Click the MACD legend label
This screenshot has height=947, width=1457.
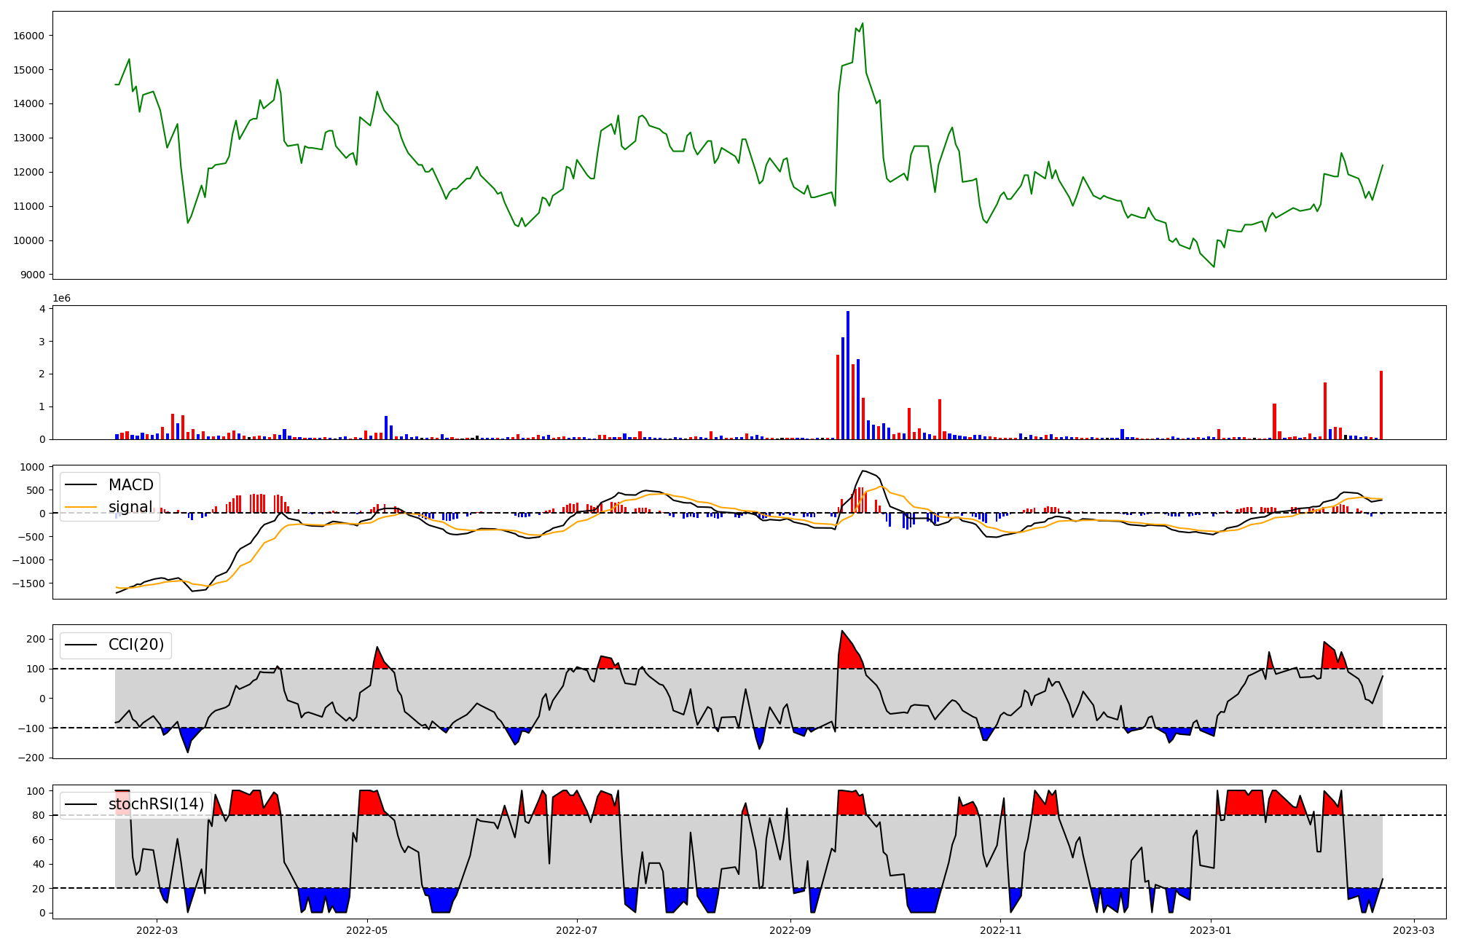pyautogui.click(x=130, y=485)
